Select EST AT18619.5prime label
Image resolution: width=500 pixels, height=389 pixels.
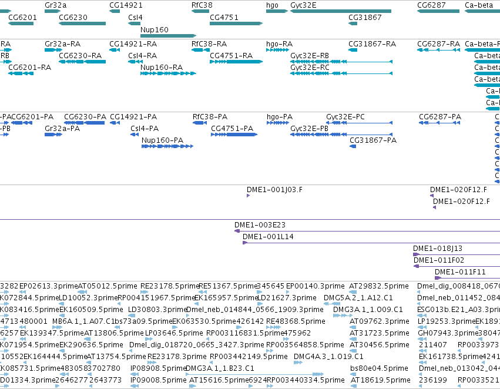[x=380, y=380]
